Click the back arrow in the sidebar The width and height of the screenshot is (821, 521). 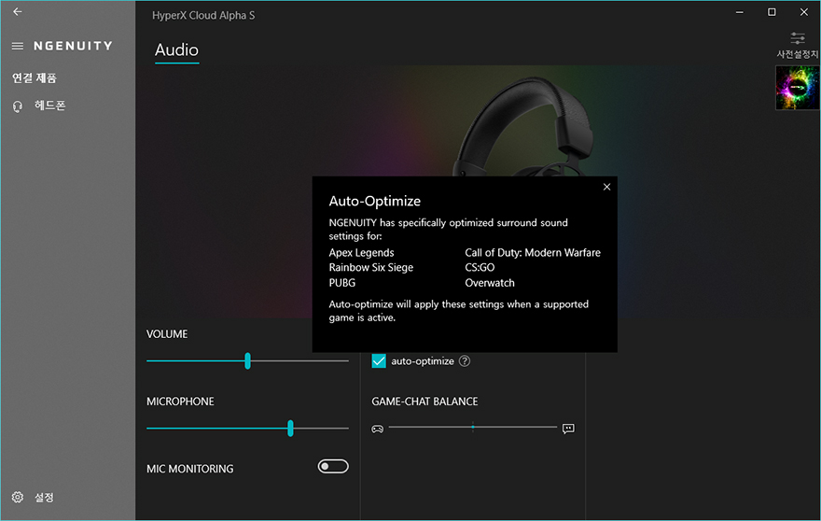tap(18, 11)
